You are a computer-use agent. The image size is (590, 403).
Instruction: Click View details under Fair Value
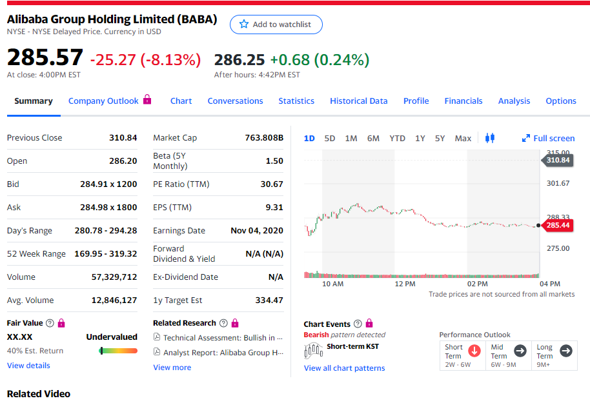click(x=28, y=366)
